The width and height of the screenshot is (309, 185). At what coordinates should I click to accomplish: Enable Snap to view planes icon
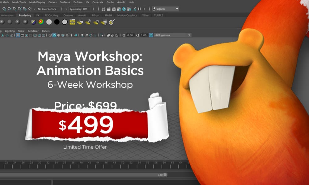click(25, 9)
